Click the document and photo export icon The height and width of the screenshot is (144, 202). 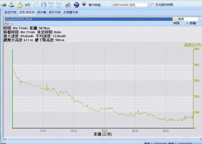(x=68, y=5)
